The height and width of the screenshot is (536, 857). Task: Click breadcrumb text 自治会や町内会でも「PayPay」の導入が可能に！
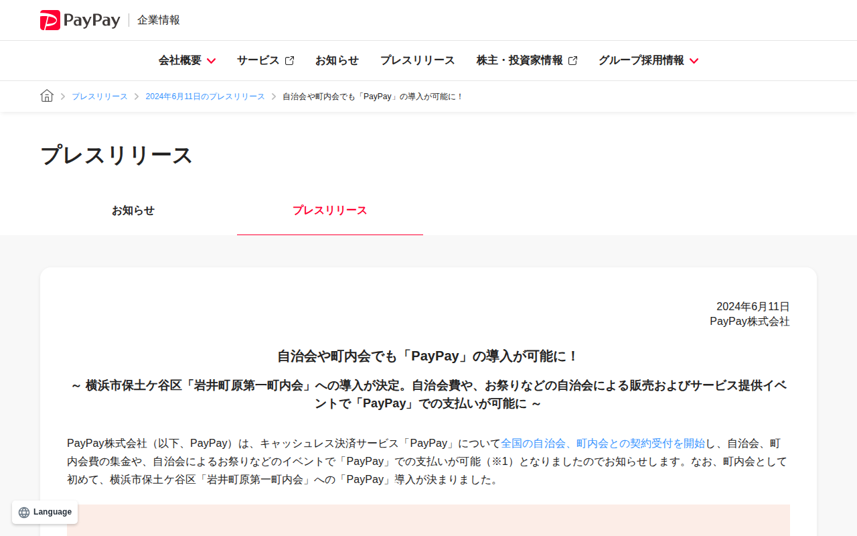(373, 96)
